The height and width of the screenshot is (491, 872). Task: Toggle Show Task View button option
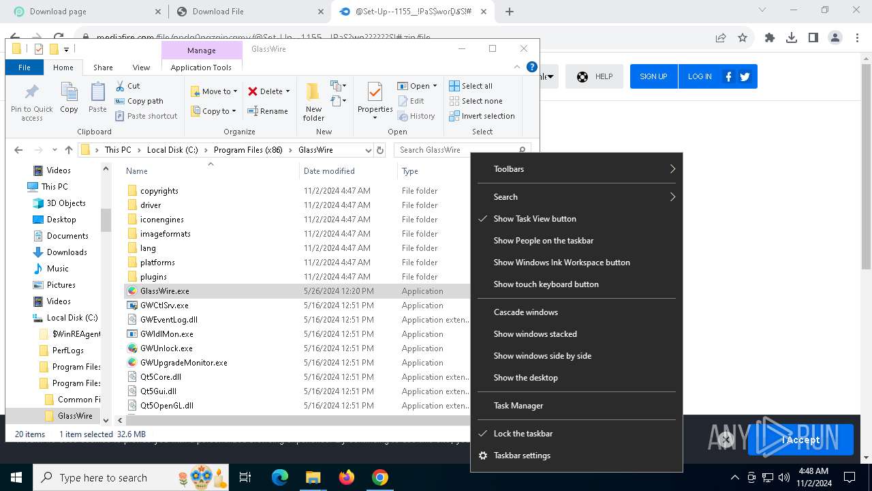(576, 219)
